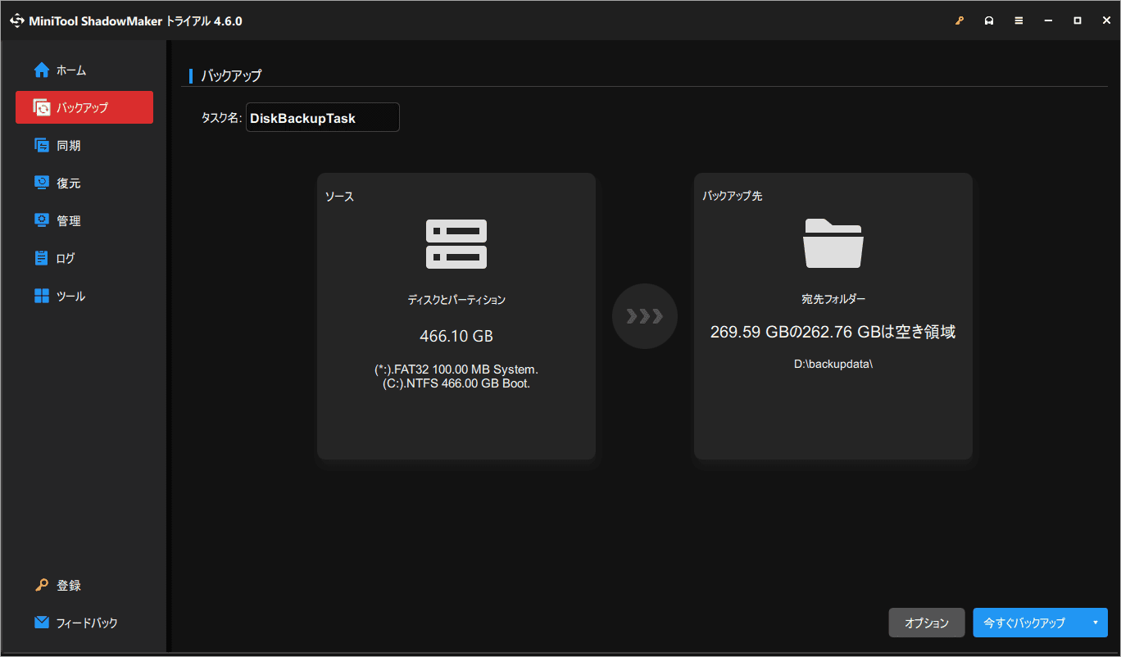Click the 269.59 GB free space text

(833, 332)
